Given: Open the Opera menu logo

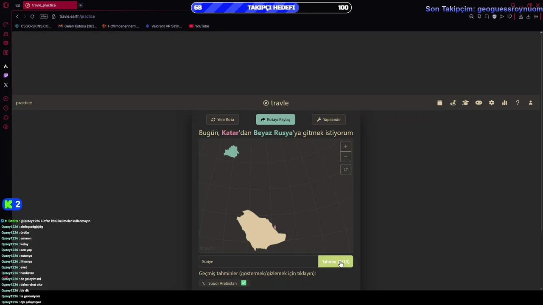Looking at the screenshot, I should point(6,6).
